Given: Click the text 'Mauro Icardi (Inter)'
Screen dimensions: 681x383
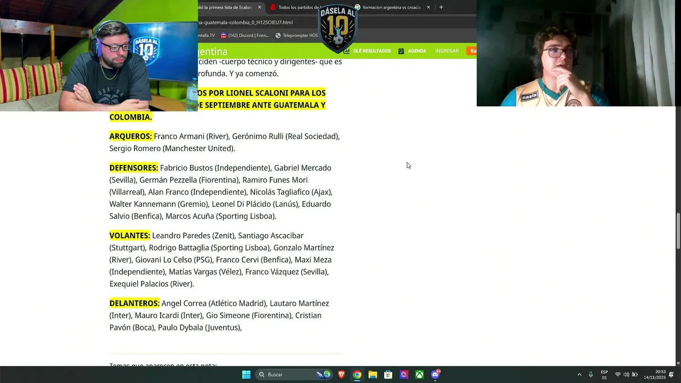Looking at the screenshot, I should [x=168, y=315].
